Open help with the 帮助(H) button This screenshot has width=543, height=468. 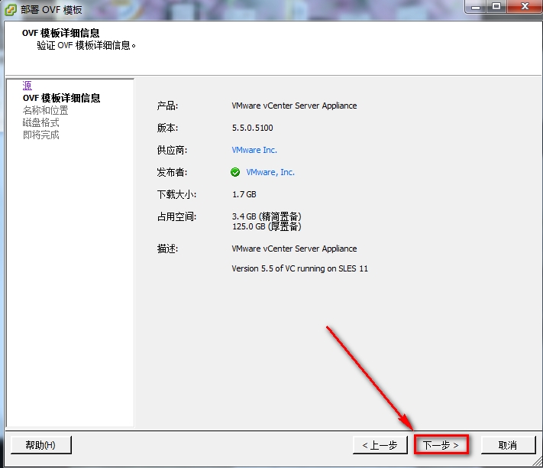(x=41, y=445)
